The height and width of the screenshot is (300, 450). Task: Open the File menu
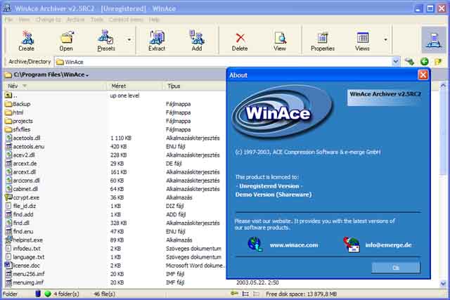[x=8, y=20]
